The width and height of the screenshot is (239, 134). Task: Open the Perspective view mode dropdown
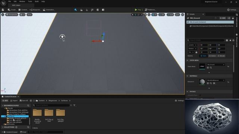[12, 15]
